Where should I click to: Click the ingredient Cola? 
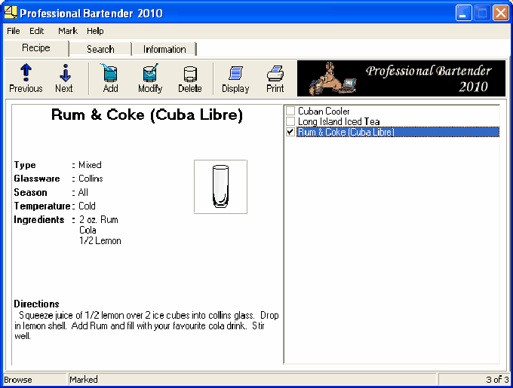[x=88, y=230]
